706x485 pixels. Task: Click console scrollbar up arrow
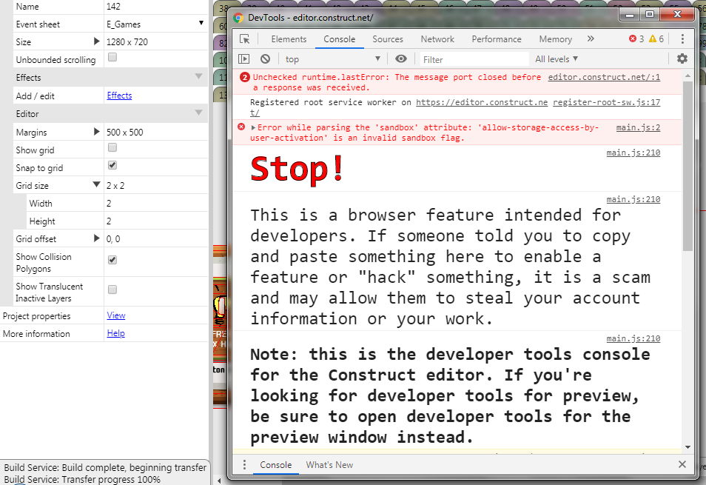pyautogui.click(x=687, y=76)
